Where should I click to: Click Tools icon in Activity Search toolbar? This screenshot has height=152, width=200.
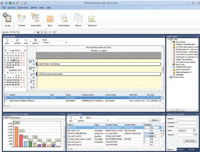pyautogui.click(x=26, y=40)
